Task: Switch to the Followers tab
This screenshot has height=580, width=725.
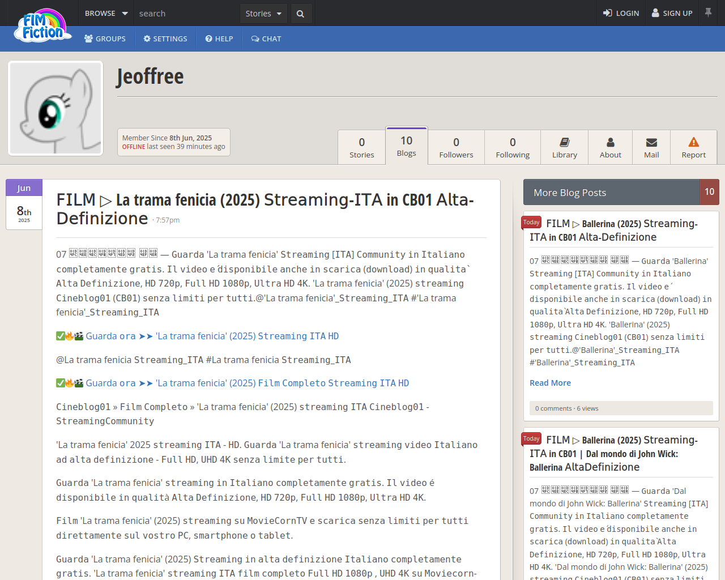Action: 456,147
